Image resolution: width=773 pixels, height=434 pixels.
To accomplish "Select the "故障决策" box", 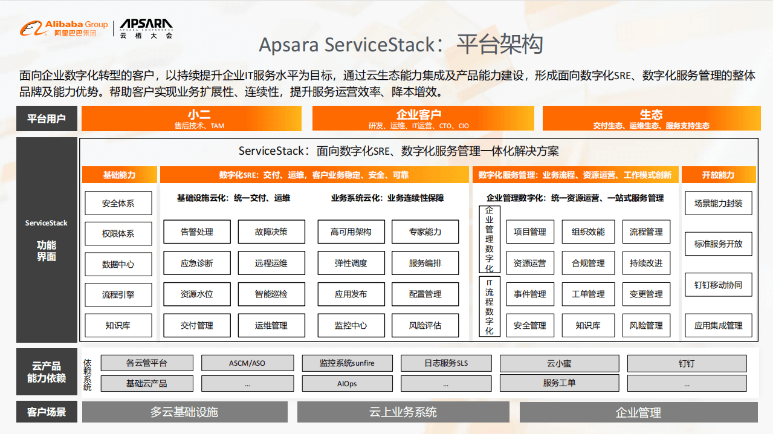I will click(x=271, y=232).
